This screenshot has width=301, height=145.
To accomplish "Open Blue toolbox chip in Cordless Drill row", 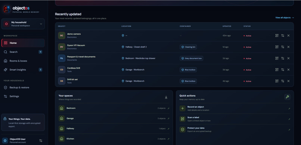I will [x=188, y=70].
